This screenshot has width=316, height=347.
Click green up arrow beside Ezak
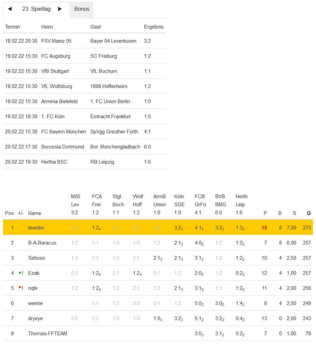point(20,273)
